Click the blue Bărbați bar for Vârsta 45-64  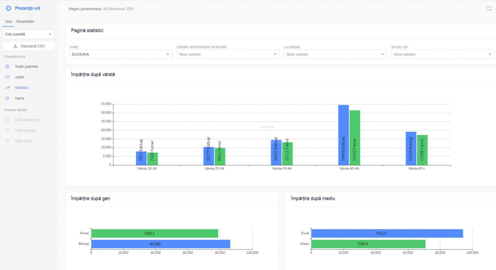pyautogui.click(x=343, y=135)
